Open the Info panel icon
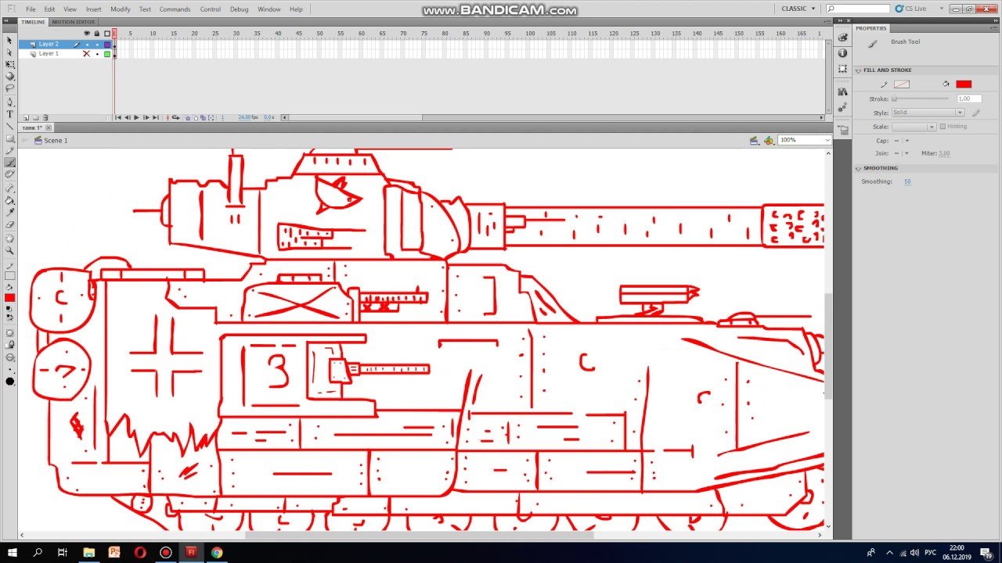Image resolution: width=1002 pixels, height=563 pixels. click(842, 53)
